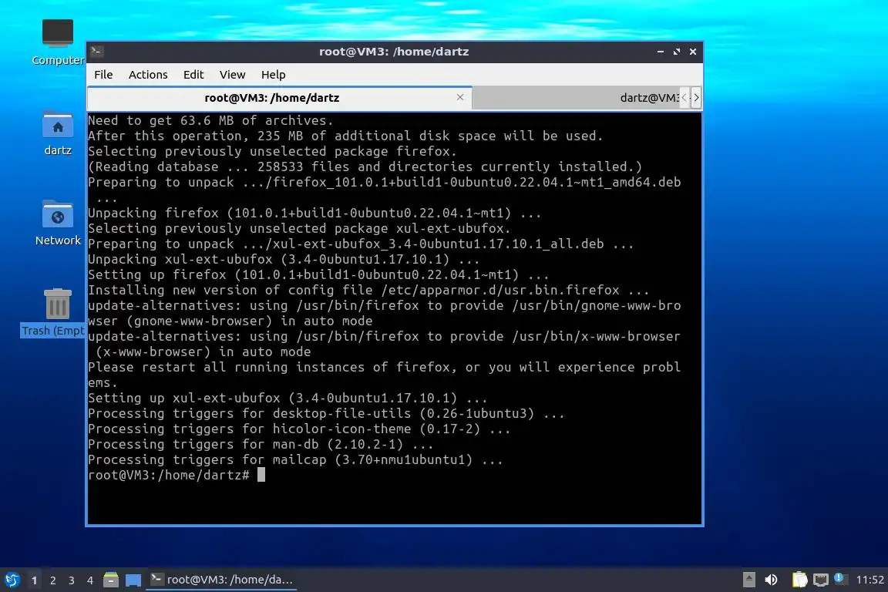Open the volume control tray icon

771,580
